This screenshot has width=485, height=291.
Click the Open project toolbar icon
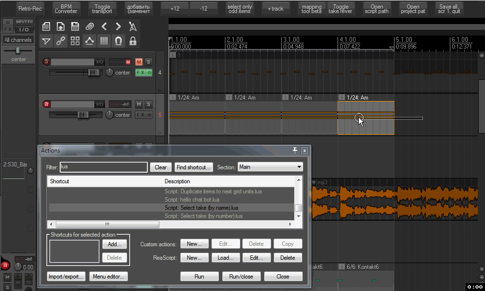point(61,26)
